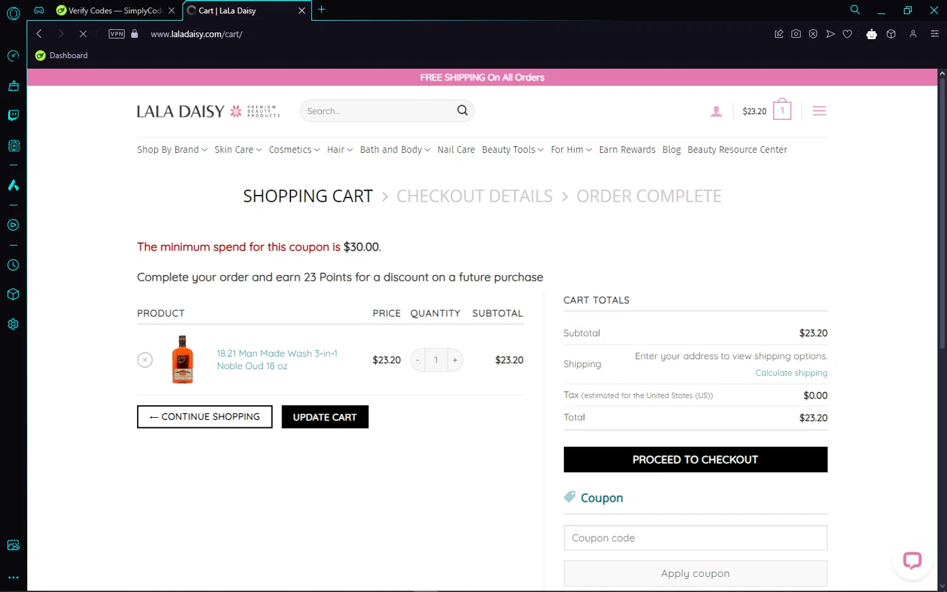The height and width of the screenshot is (592, 947).
Task: Open the hamburger menu icon on site header
Action: [819, 111]
